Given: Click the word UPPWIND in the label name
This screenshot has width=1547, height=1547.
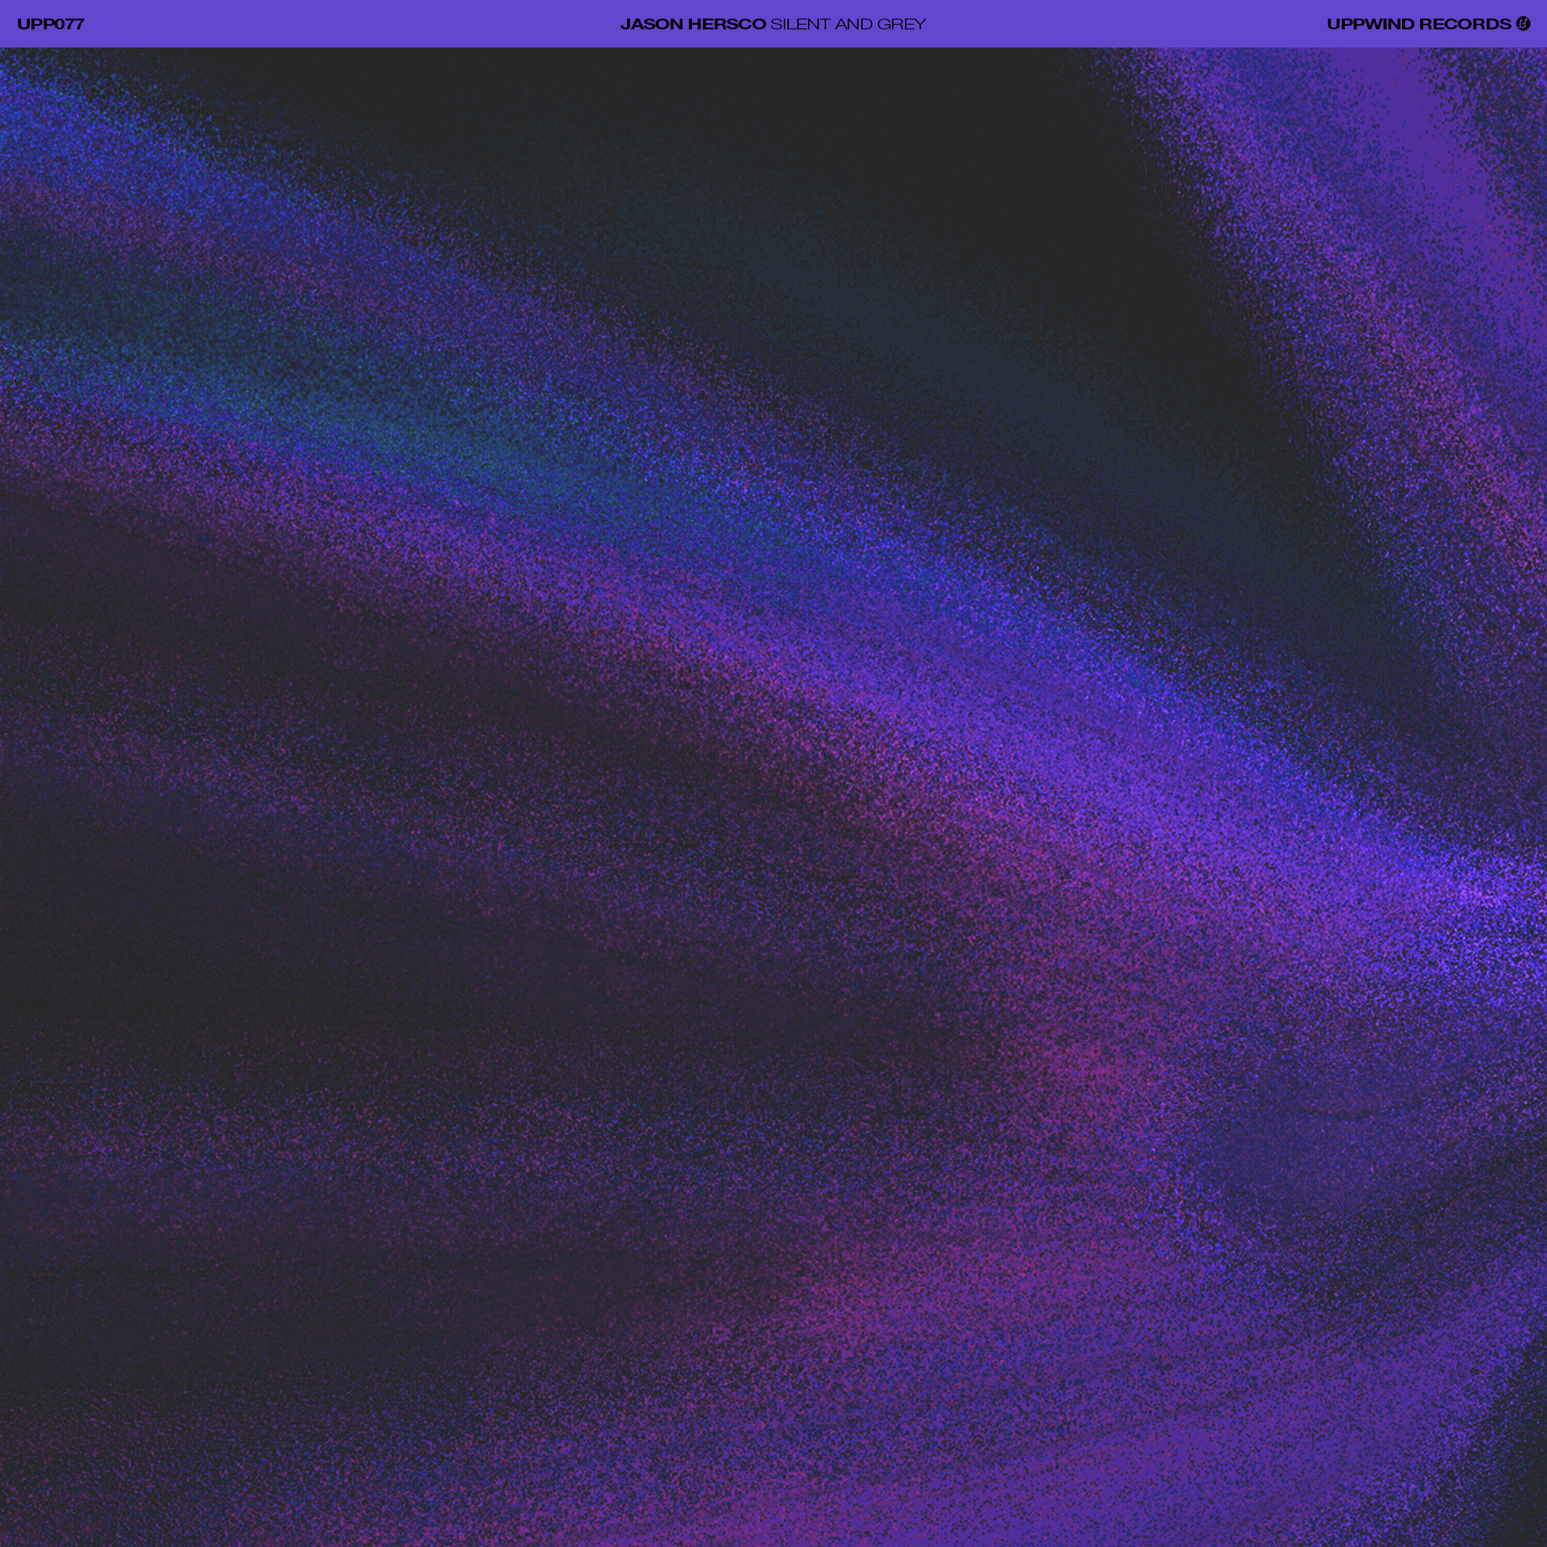Looking at the screenshot, I should tap(1370, 24).
